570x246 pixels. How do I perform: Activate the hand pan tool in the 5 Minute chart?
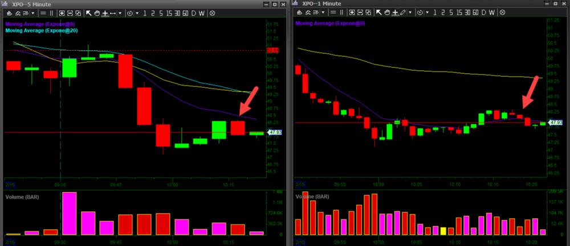[x=97, y=12]
